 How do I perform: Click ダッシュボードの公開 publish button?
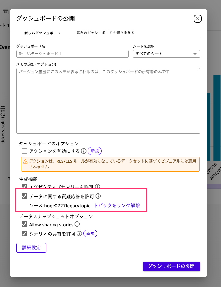[x=171, y=266]
